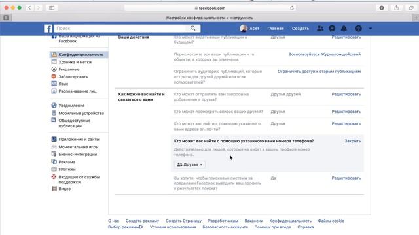This screenshot has height=235, width=419.
Task: Click the new tab plus button
Action: tap(416, 18)
